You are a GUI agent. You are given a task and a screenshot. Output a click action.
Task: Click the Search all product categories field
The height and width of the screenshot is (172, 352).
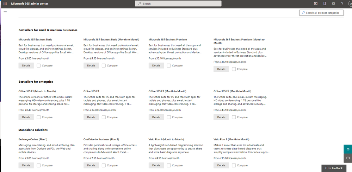click(x=321, y=13)
